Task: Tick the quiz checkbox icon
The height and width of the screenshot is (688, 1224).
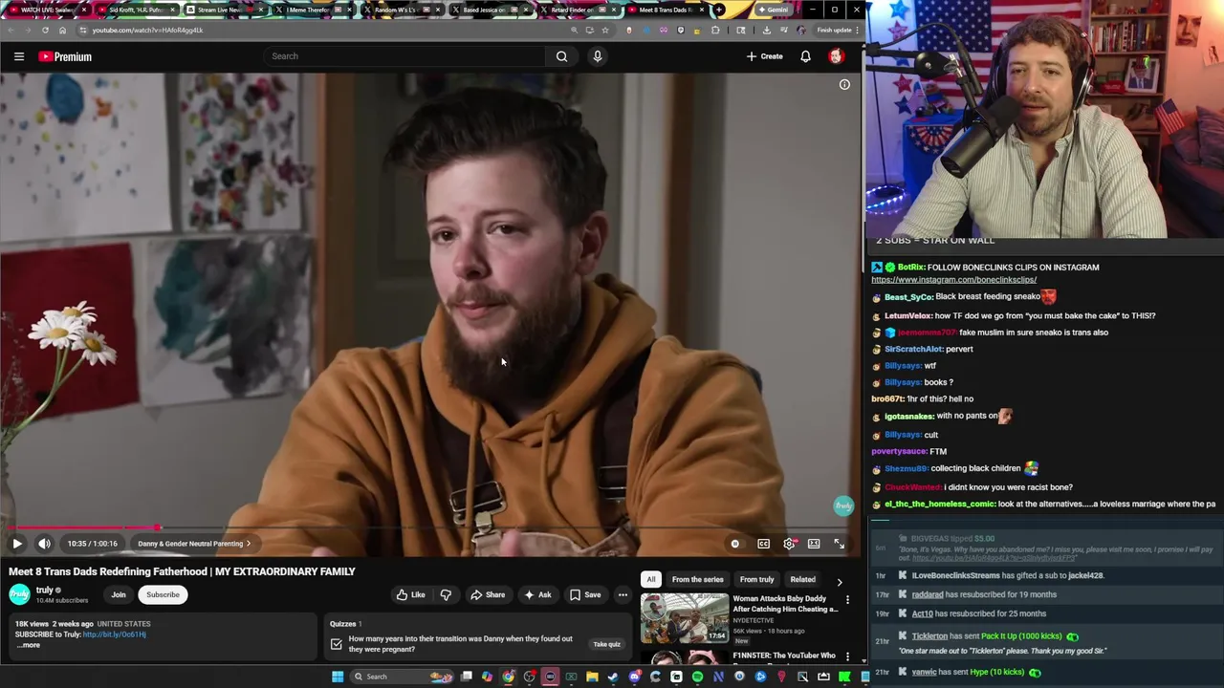Action: [337, 644]
